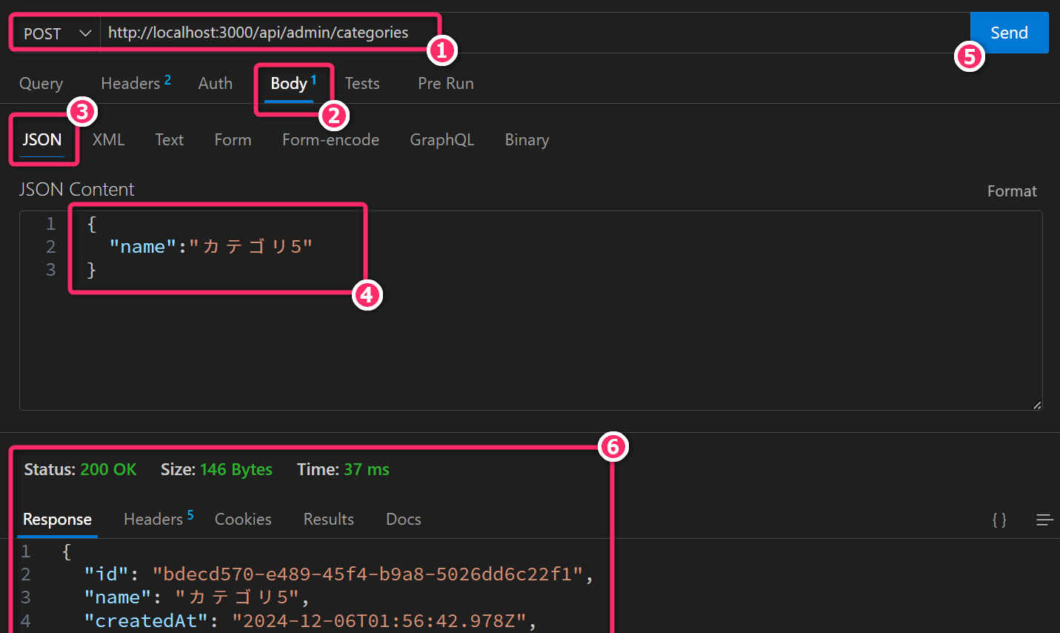Image resolution: width=1060 pixels, height=633 pixels.
Task: Grab the JSON editor resize handle
Action: click(x=1036, y=405)
